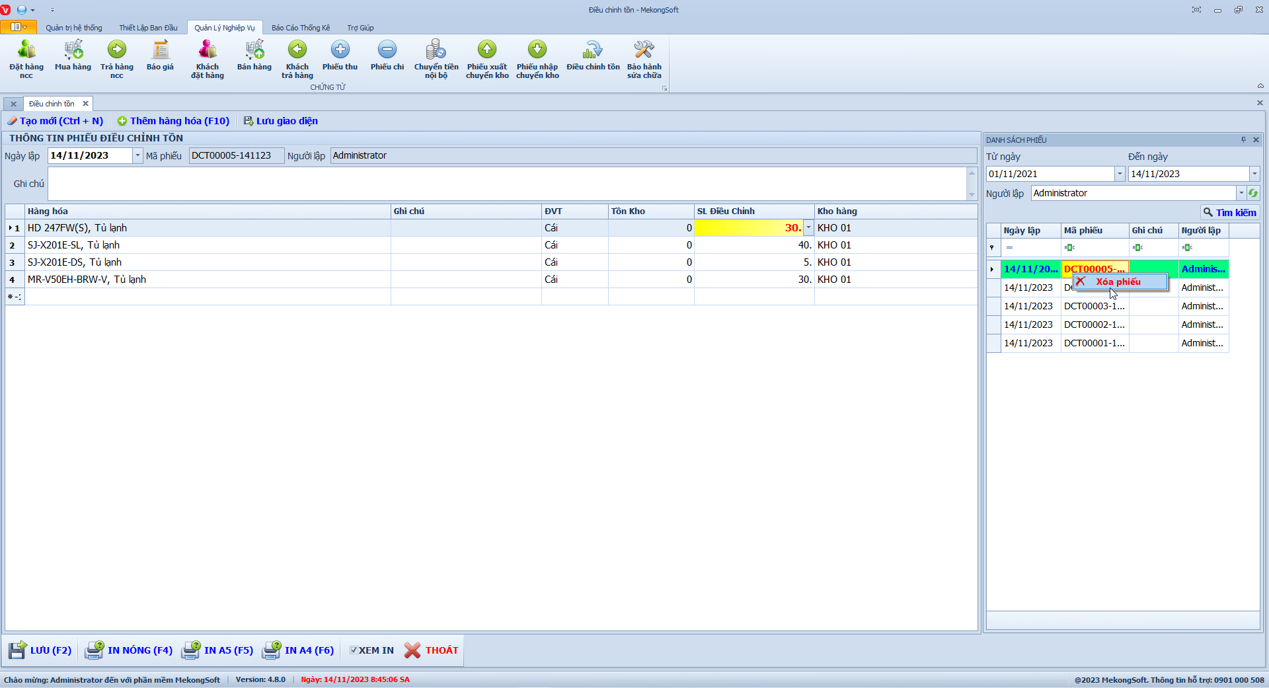Image resolution: width=1269 pixels, height=688 pixels.
Task: Switch to the Báo Cáo Thống Kê tab
Action: coord(301,28)
